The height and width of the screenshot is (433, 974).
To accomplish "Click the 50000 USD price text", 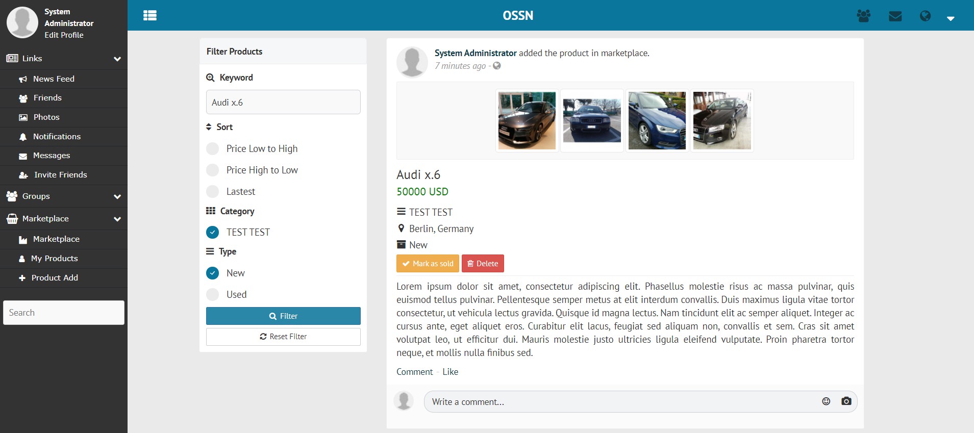I will [422, 192].
